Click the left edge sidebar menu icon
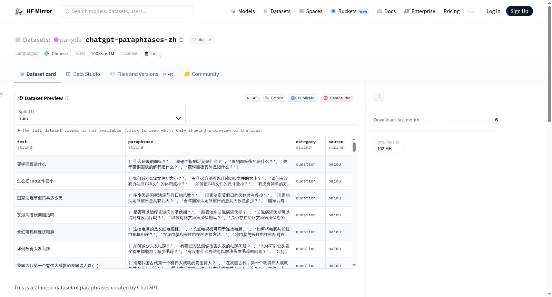 coord(1,95)
